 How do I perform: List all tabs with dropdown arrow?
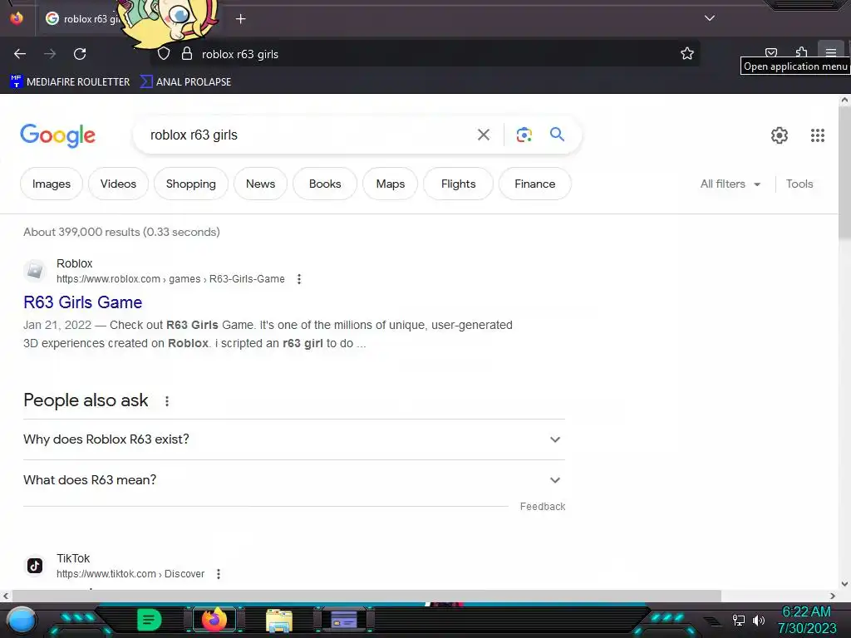tap(710, 18)
